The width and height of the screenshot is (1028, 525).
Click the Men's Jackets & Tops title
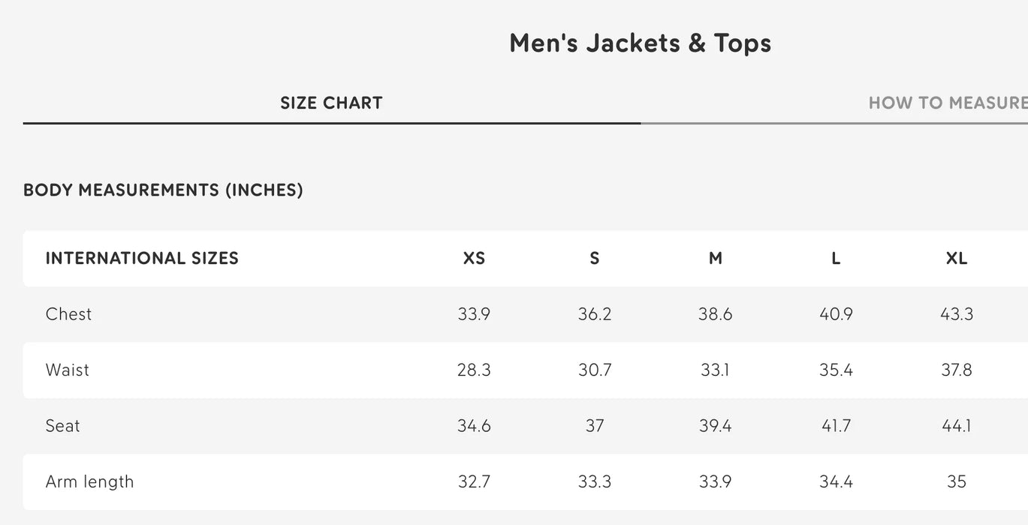click(640, 43)
